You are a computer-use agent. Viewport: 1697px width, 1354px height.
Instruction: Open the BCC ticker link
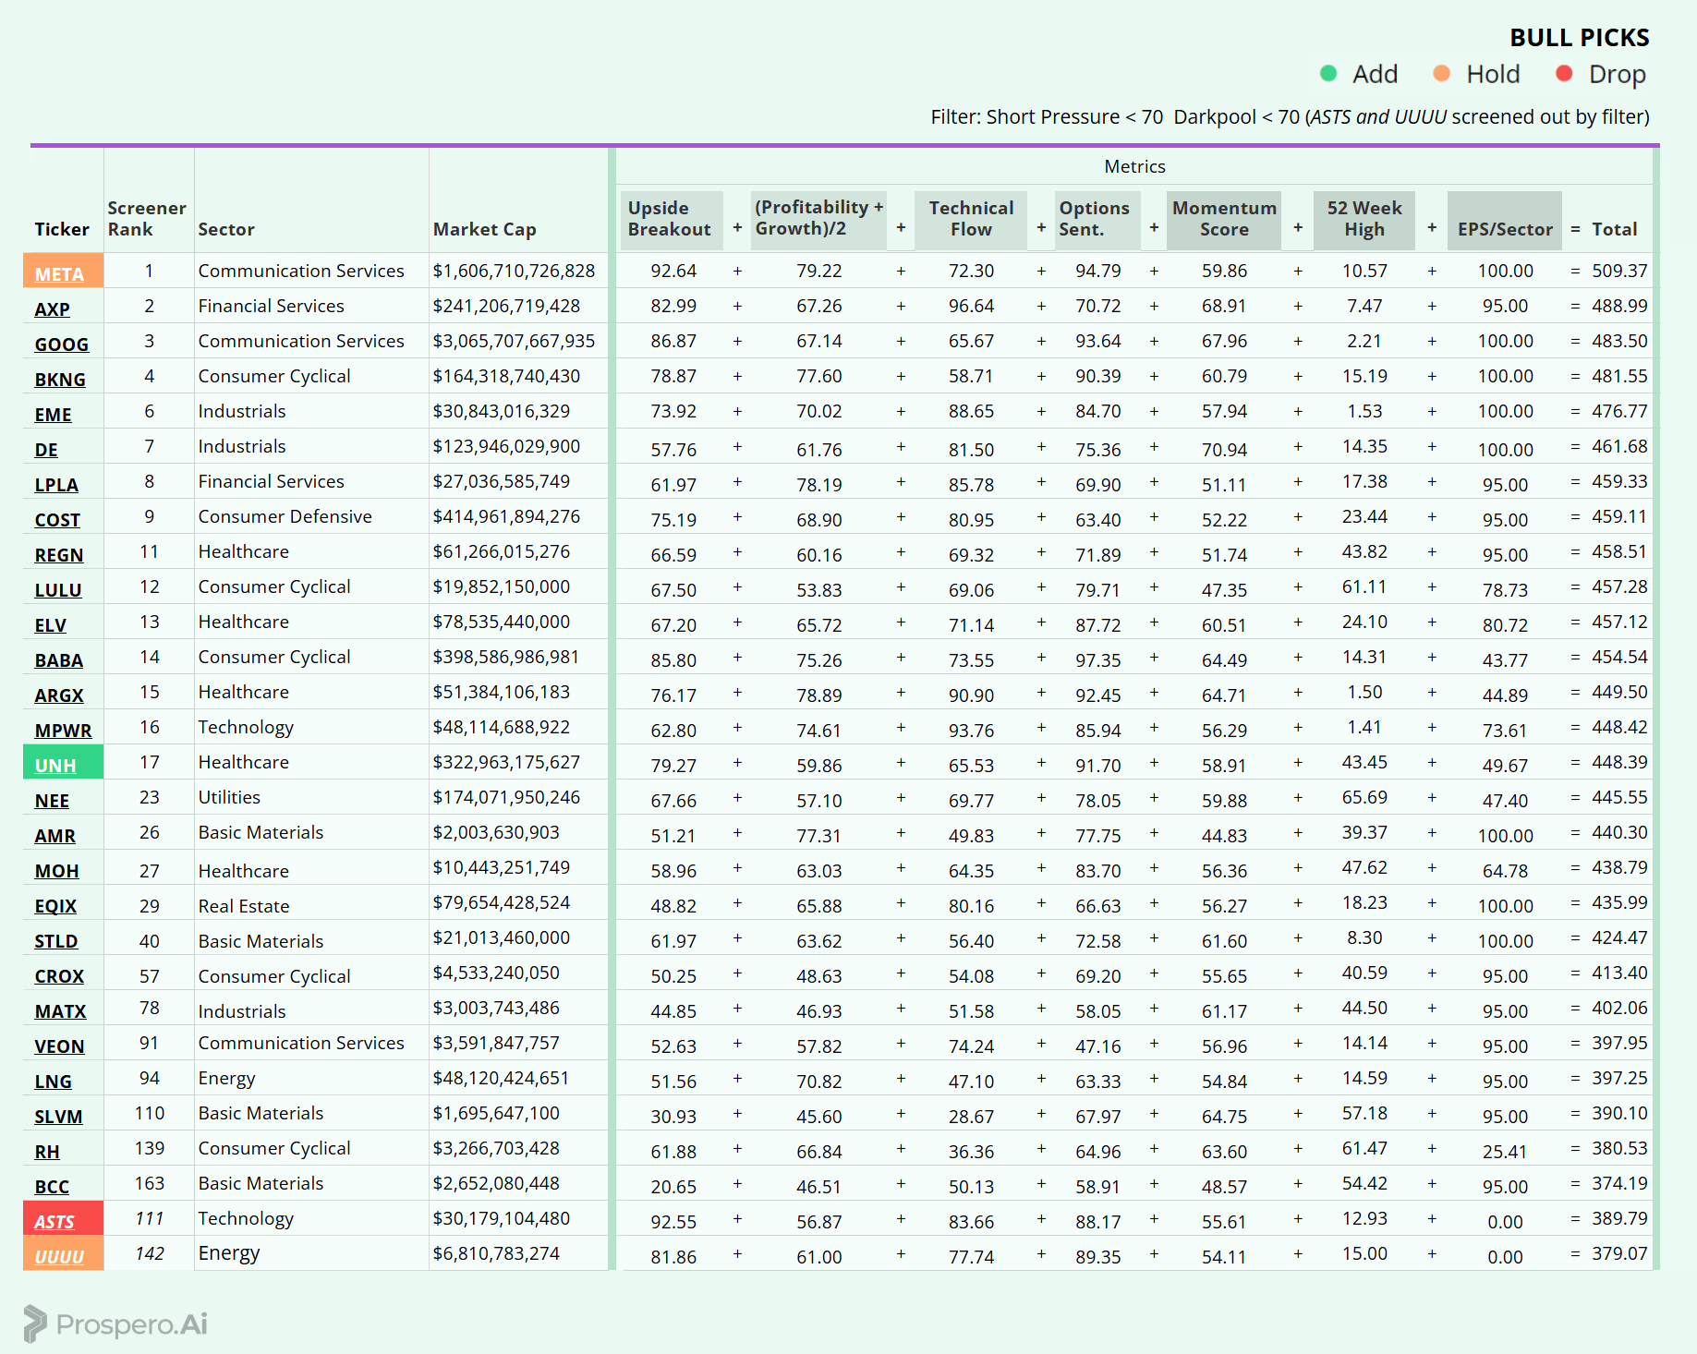click(x=52, y=1187)
